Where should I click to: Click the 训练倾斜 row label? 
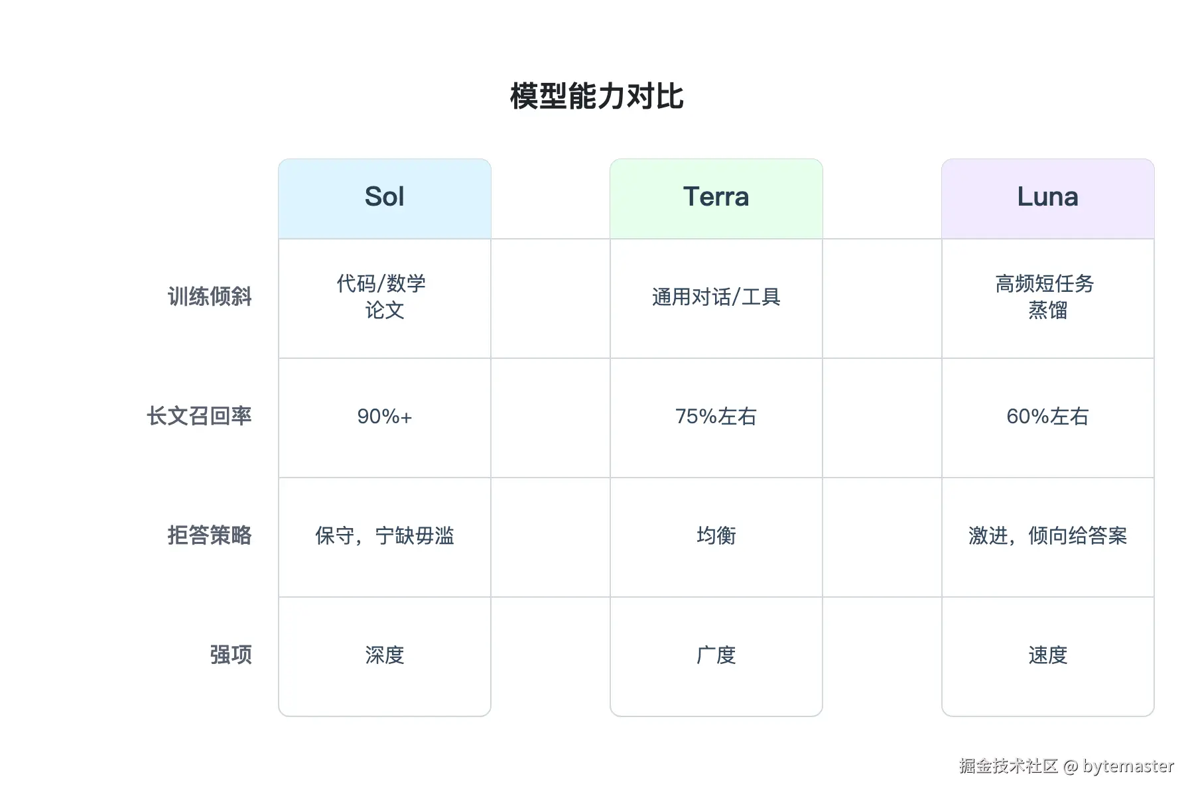(x=210, y=297)
